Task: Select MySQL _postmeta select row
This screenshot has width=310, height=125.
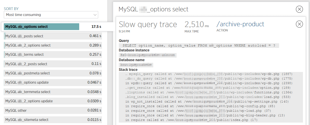Action: click(53, 73)
